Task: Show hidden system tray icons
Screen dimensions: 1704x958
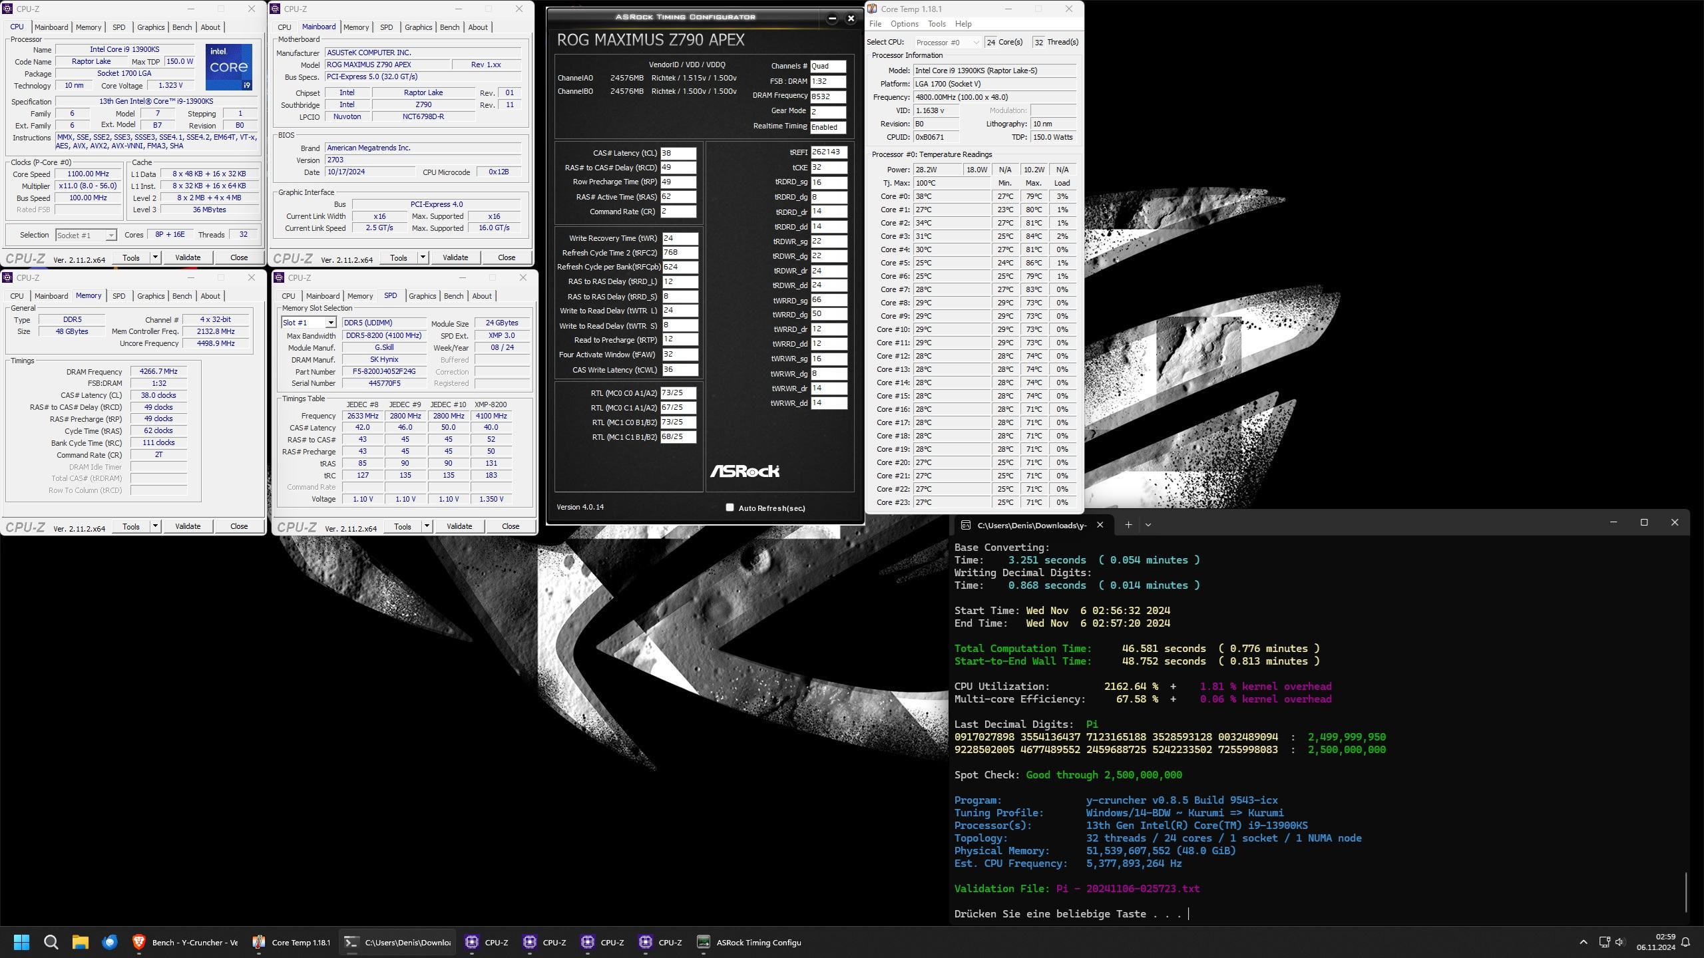Action: [x=1584, y=942]
